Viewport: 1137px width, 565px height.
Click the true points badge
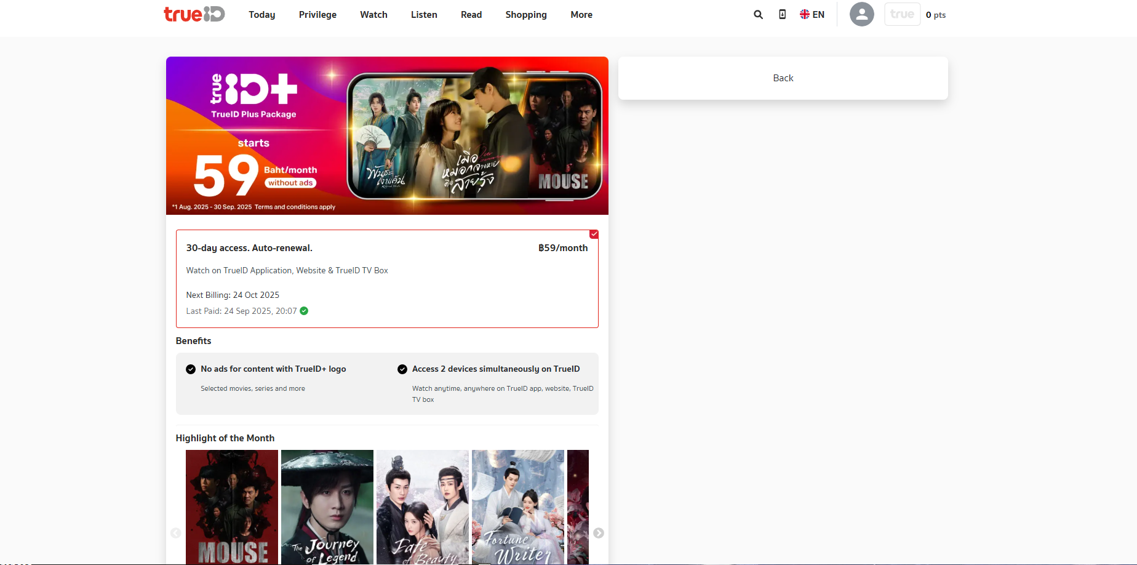pos(902,14)
